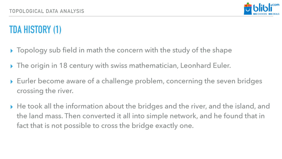The height and width of the screenshot is (159, 282).
Task: Click the "BIG DEALS" tagline
Action: 274,14
